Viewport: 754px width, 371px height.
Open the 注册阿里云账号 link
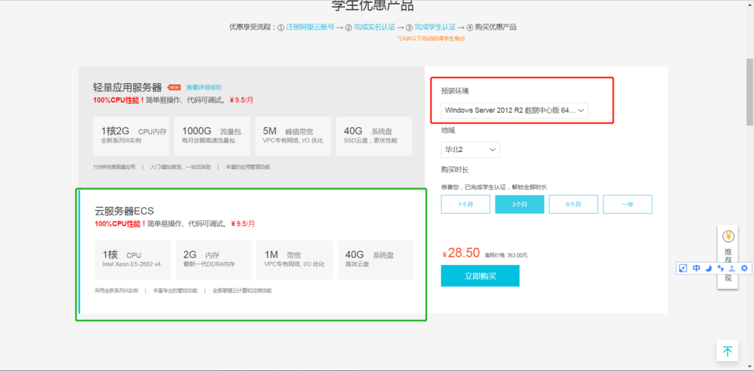tap(310, 27)
